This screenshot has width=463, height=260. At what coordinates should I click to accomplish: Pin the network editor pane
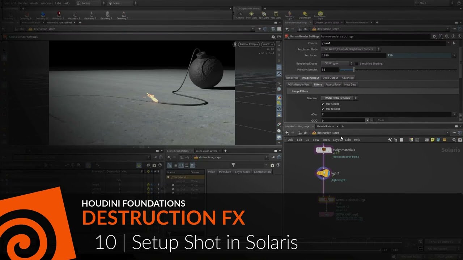(x=454, y=133)
